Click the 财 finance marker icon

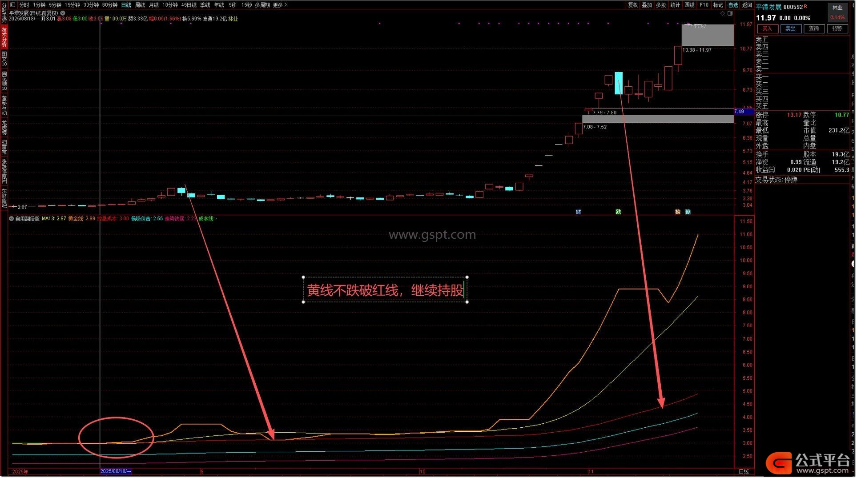pos(578,212)
